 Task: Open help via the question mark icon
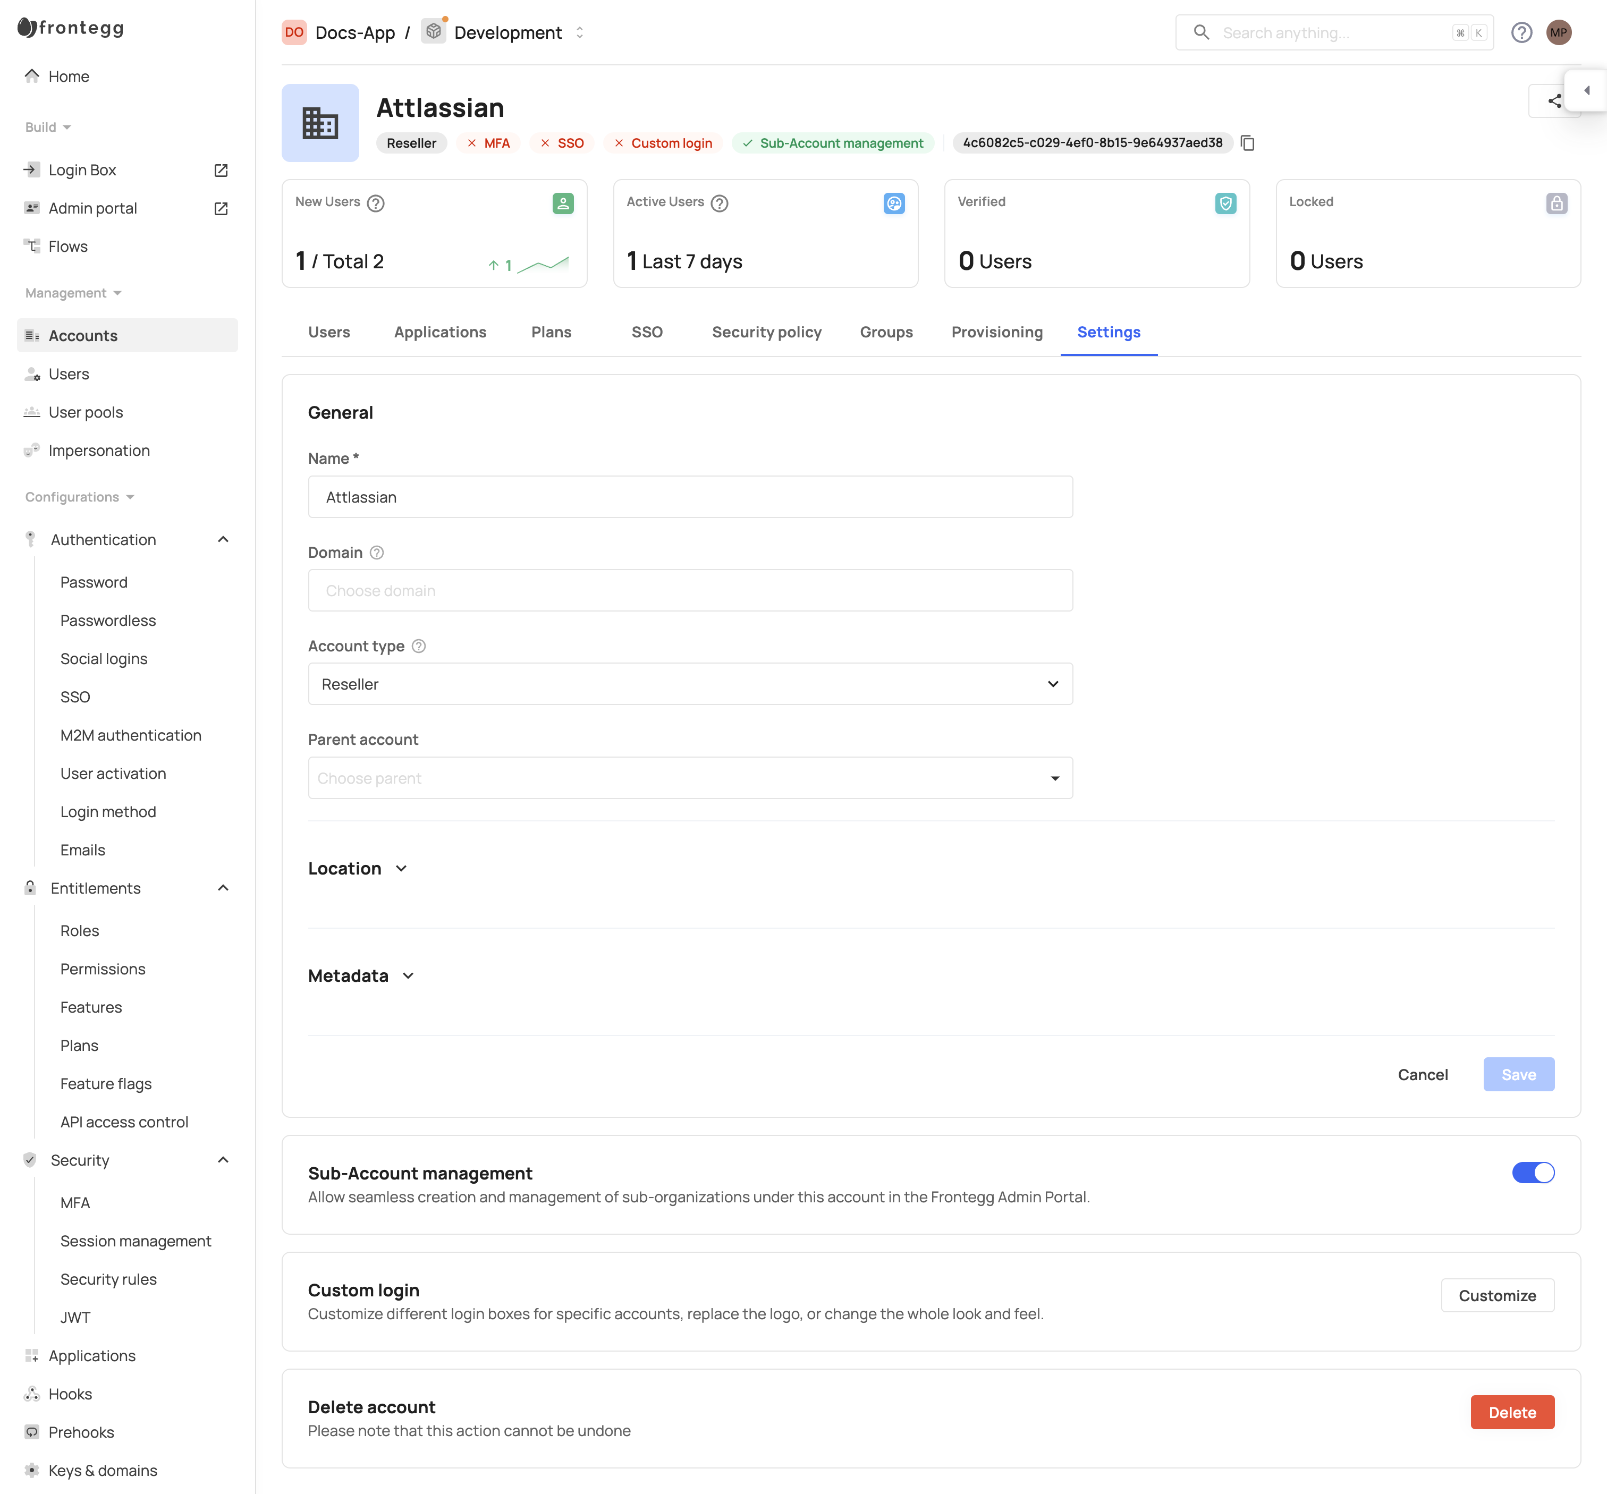(1522, 32)
